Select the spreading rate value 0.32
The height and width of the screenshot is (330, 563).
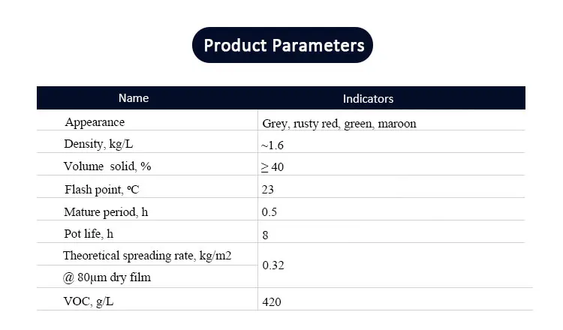(x=273, y=265)
